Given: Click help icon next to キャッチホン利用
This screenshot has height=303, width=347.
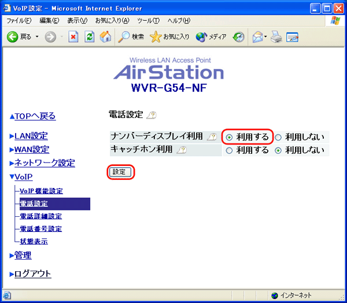Looking at the screenshot, I should (182, 150).
